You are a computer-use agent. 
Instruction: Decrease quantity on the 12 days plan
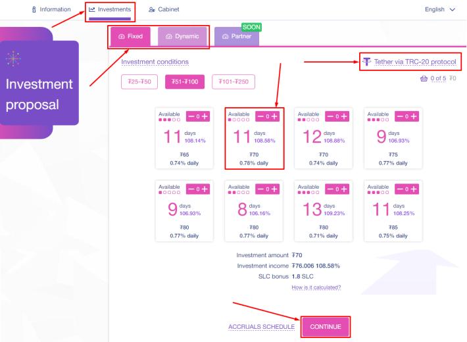click(x=330, y=116)
